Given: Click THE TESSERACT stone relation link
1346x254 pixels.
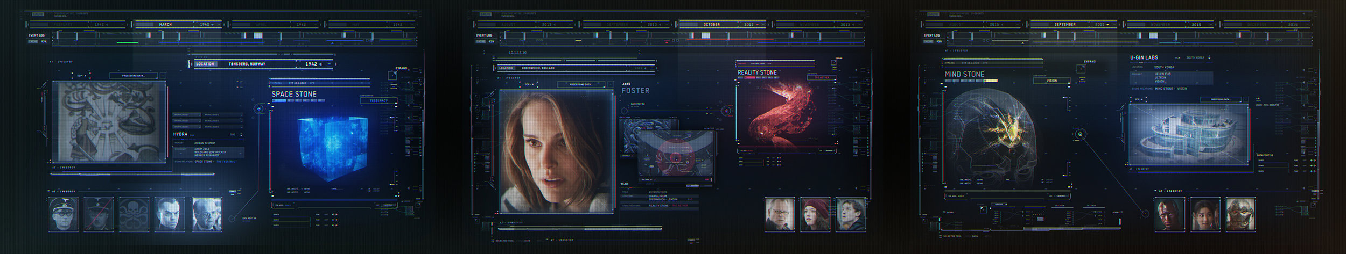Looking at the screenshot, I should (226, 161).
